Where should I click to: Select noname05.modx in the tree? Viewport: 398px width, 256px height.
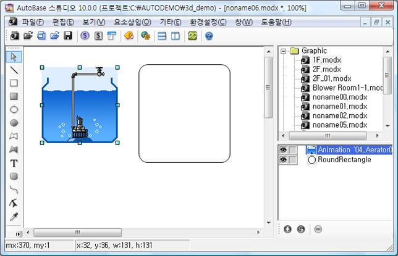pos(340,125)
